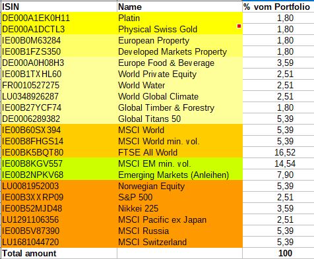
Task: Click the IE00B2NPKV68 cell
Action: tap(59, 175)
